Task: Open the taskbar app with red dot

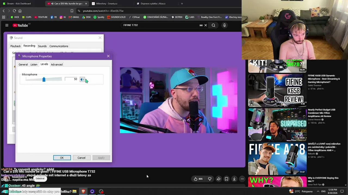Action: (x=101, y=191)
